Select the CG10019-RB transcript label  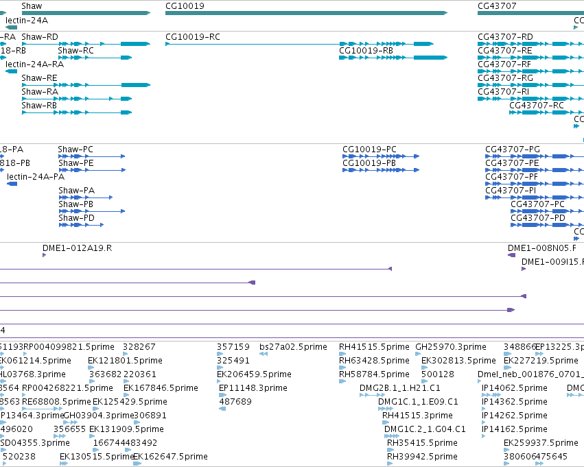pos(366,51)
